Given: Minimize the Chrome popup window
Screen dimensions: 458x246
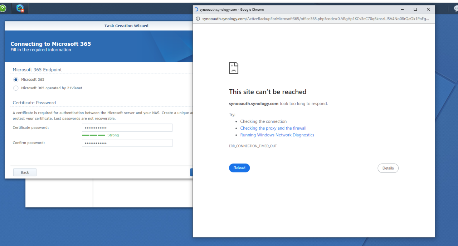Looking at the screenshot, I should tap(402, 10).
